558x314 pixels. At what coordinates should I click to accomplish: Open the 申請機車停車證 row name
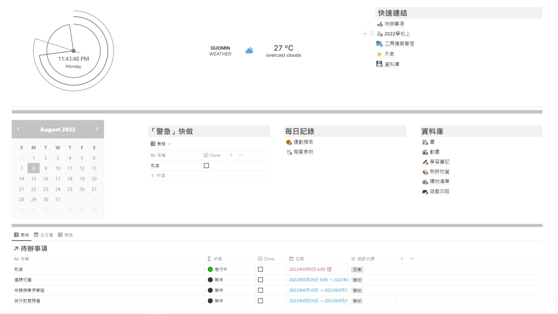30,290
